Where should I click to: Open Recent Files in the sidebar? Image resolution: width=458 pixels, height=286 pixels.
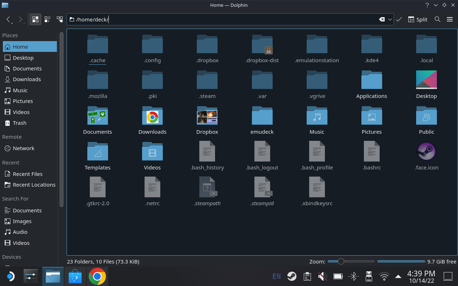(27, 174)
